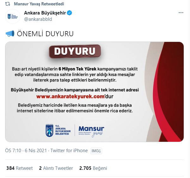This screenshot has width=190, height=178.
Task: Open Mansur Yavaş Retweetledi link
Action: pyautogui.click(x=39, y=4)
